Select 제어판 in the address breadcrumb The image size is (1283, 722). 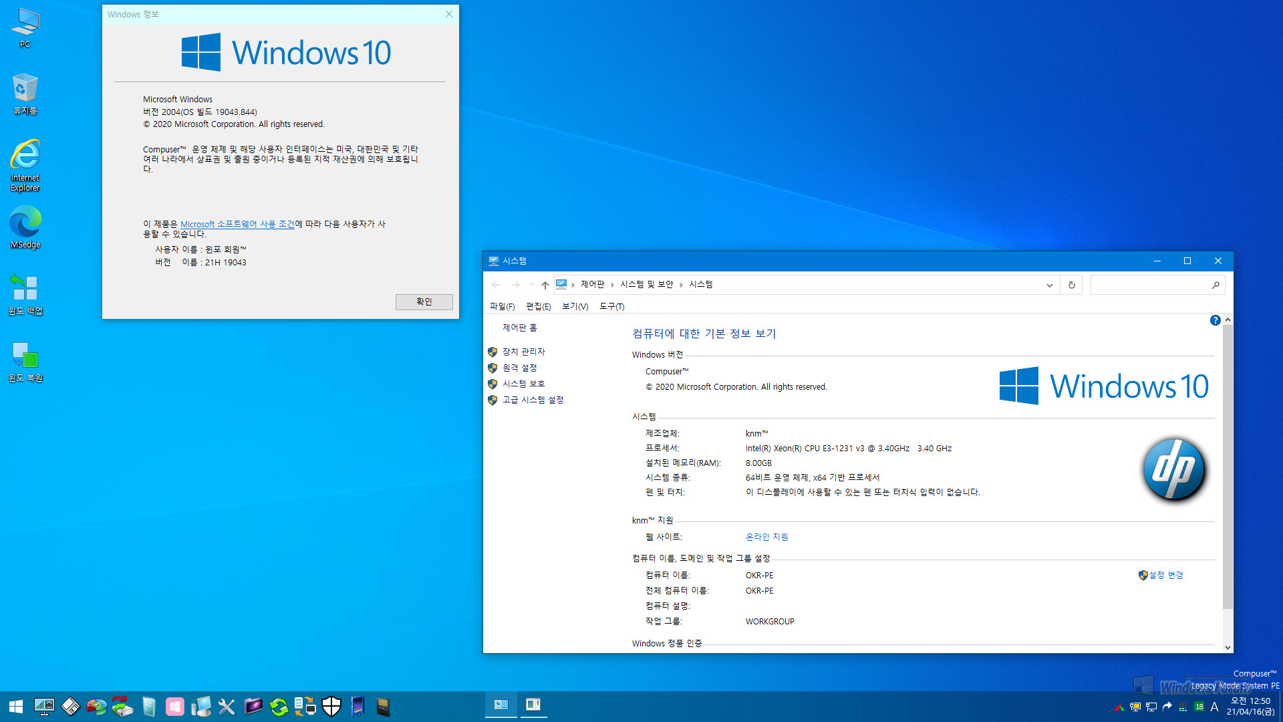pos(592,285)
